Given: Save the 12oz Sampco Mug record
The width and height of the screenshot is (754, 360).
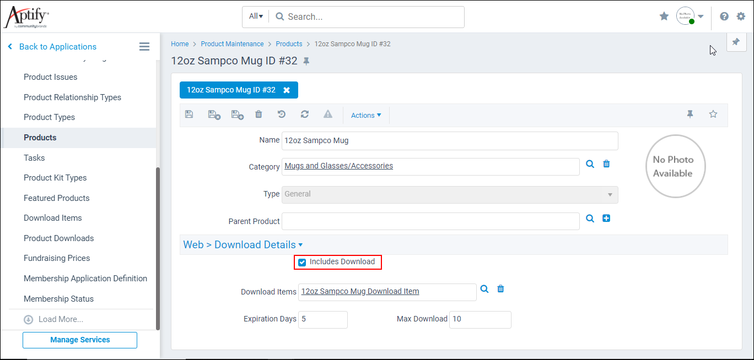Looking at the screenshot, I should click(x=189, y=114).
